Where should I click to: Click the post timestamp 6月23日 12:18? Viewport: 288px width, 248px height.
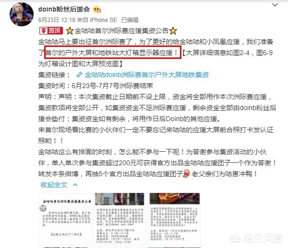click(x=57, y=20)
